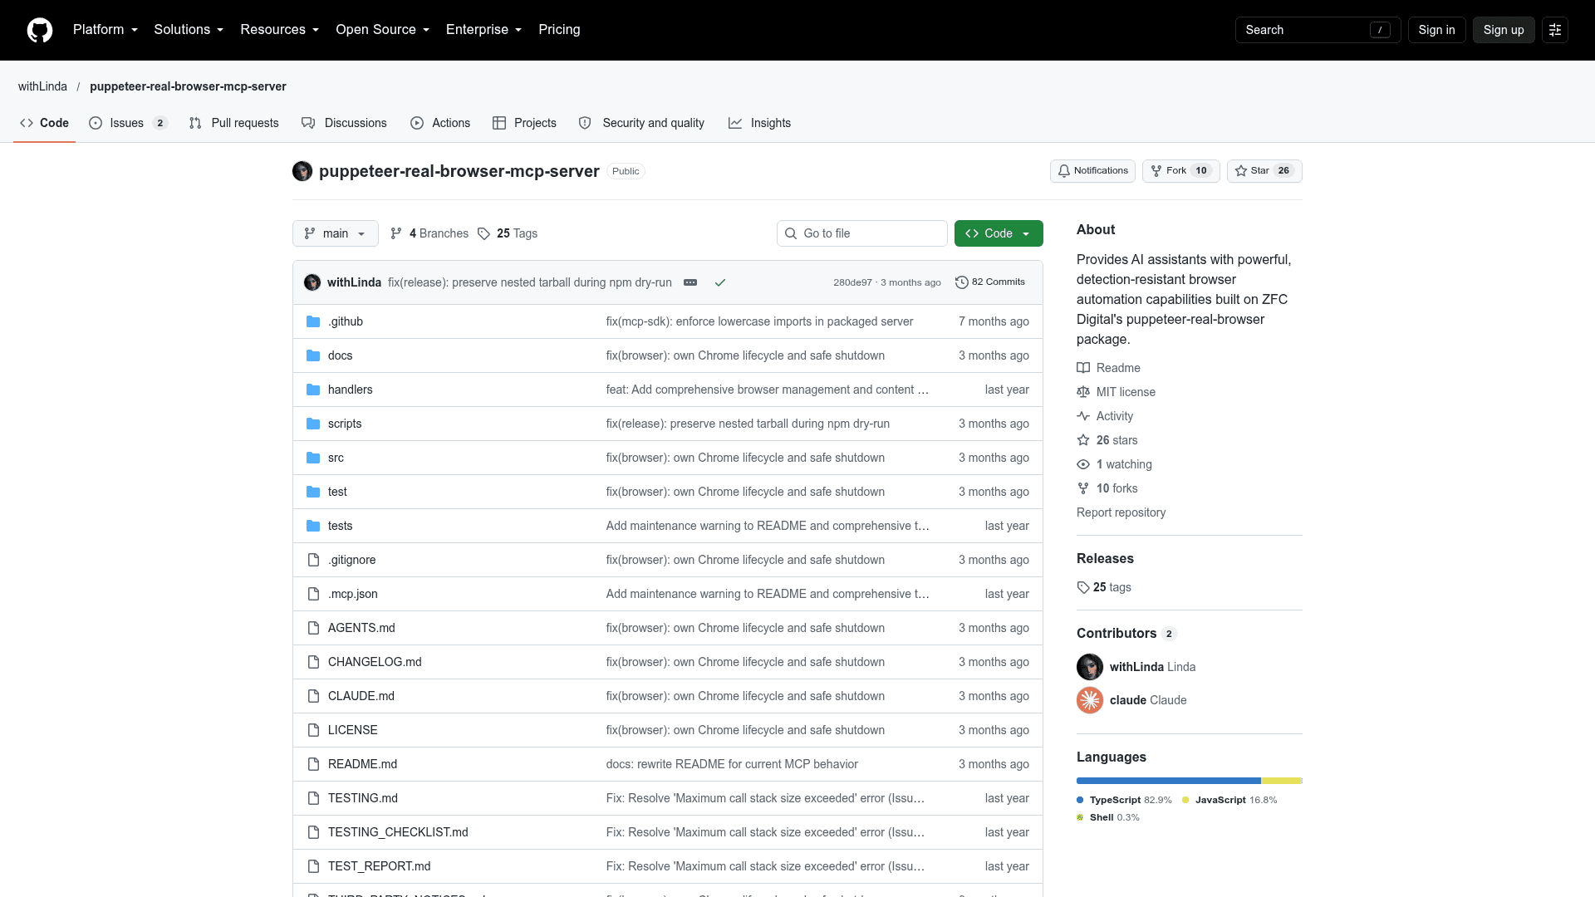Expand the Open Source menu
This screenshot has width=1595, height=897.
click(383, 30)
